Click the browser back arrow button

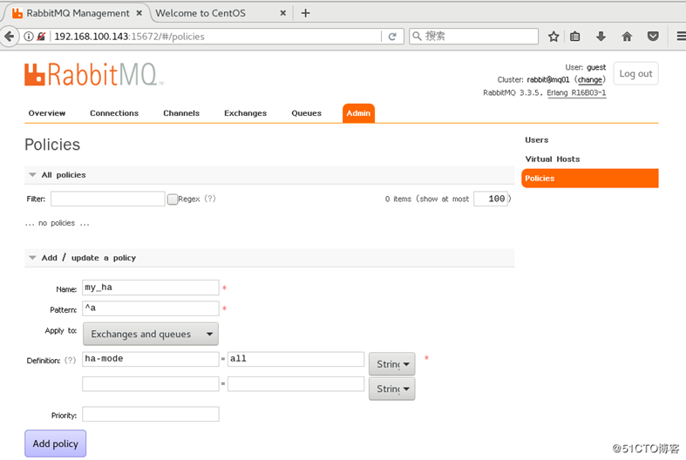[10, 37]
